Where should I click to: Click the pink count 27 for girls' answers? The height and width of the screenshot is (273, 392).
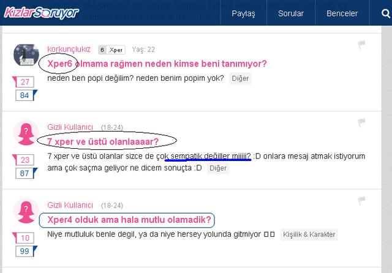pyautogui.click(x=24, y=82)
